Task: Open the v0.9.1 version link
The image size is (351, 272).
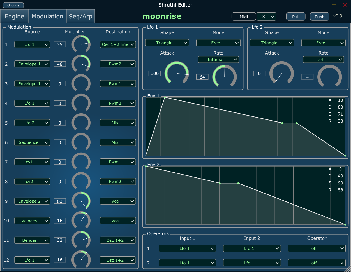Action: click(x=340, y=16)
